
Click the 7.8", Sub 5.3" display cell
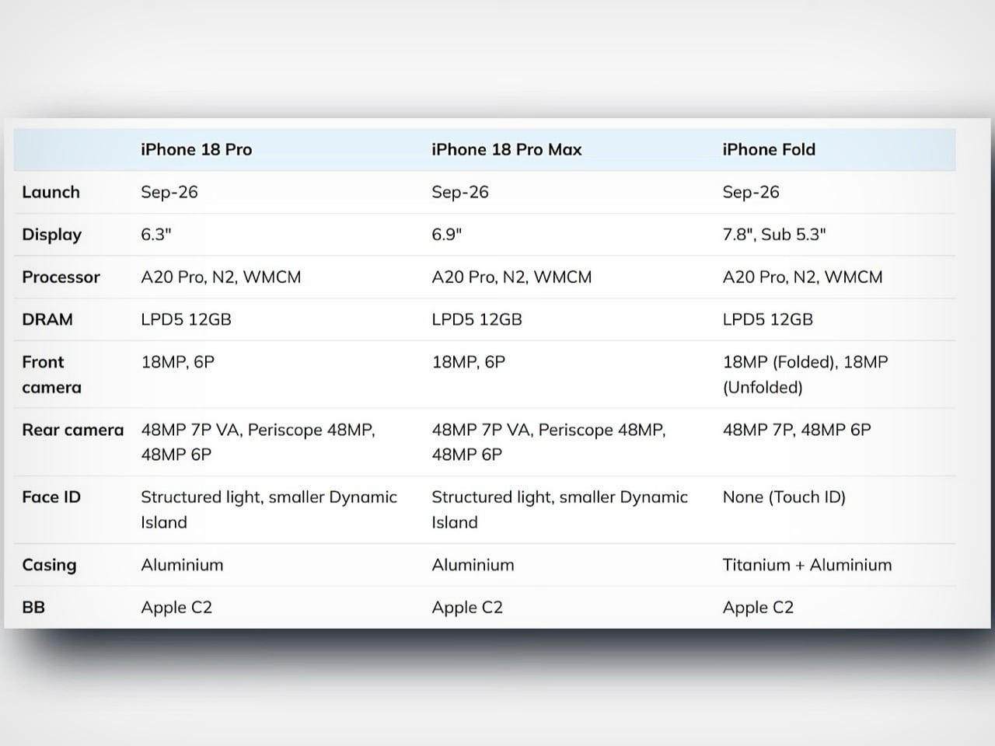[x=774, y=235]
